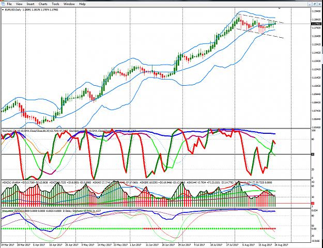Click the chart window icon beside File

[3, 4]
